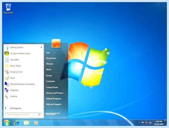Open Computer from the Start menu

pos(50,81)
